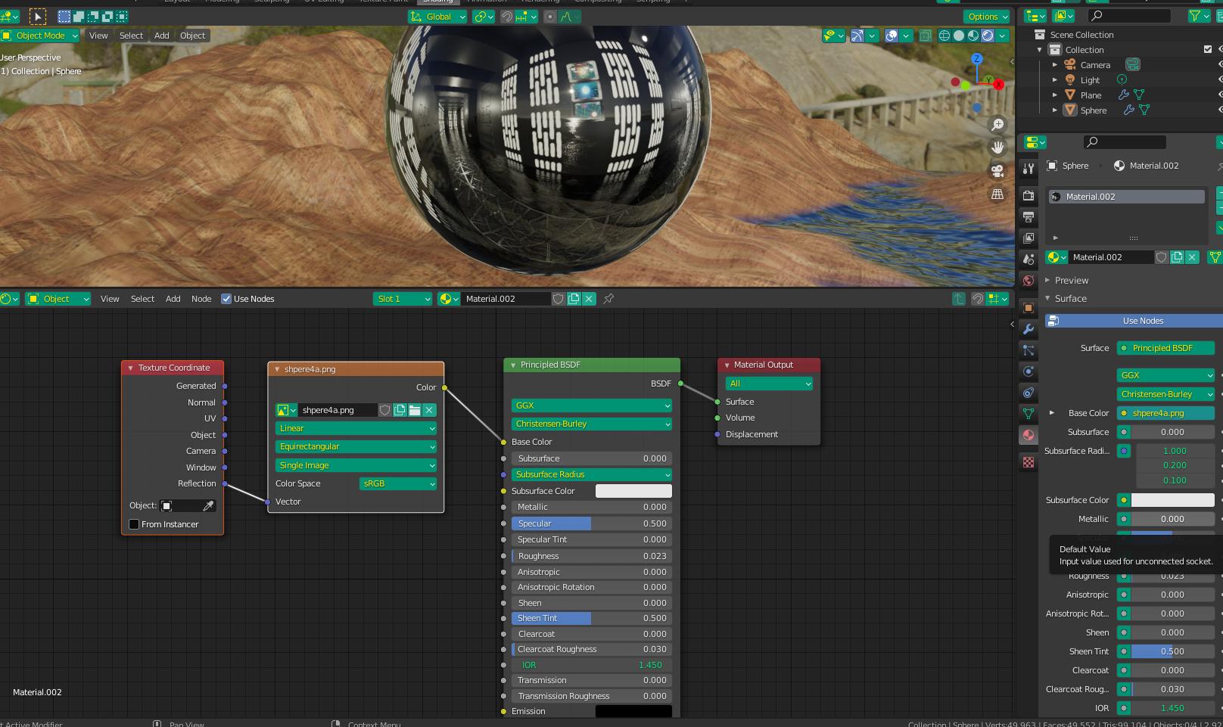Open Particles properties tab

coord(1028,350)
